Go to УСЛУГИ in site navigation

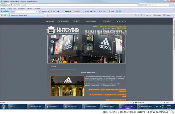77,21
